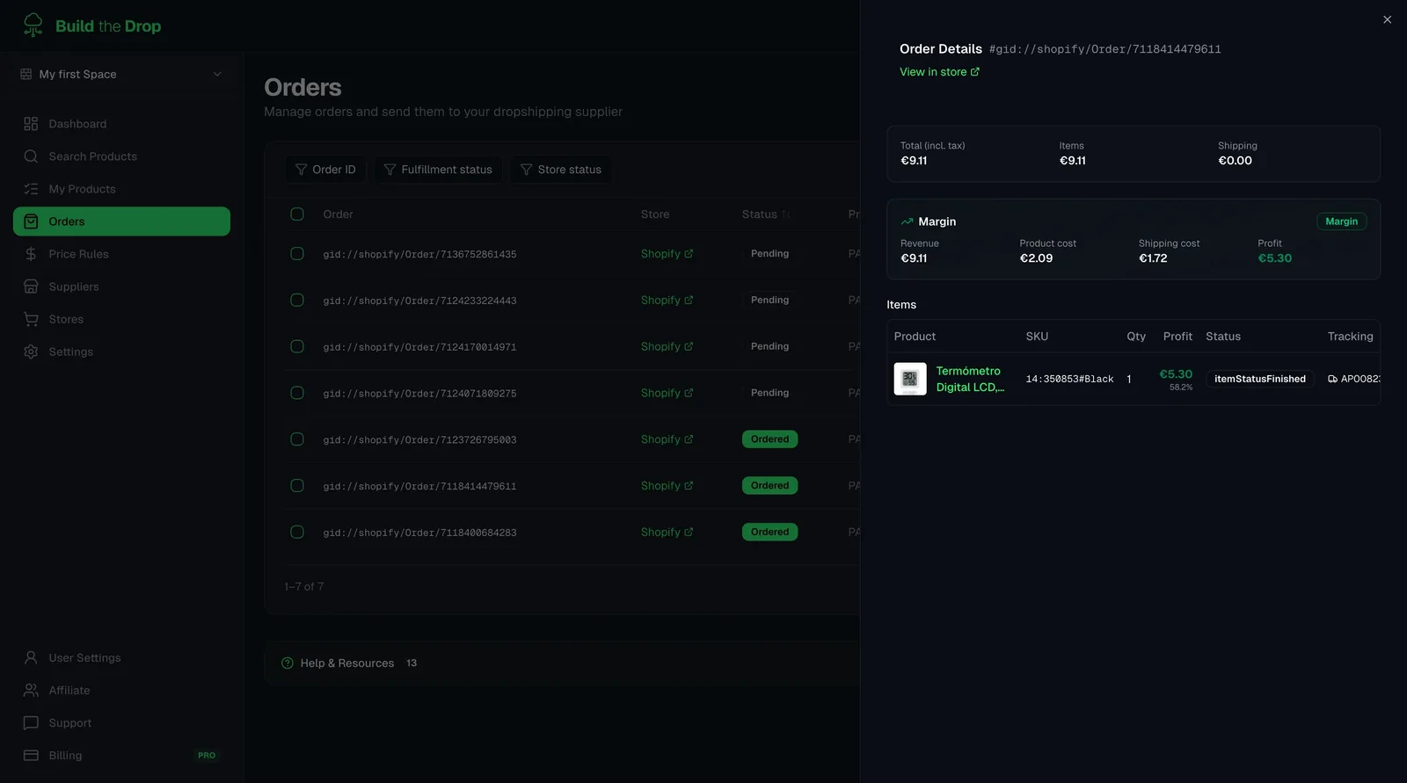Click the View in store link
1407x783 pixels.
click(x=939, y=72)
